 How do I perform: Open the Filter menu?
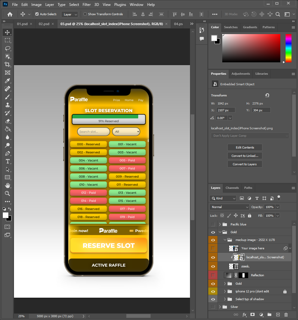click(86, 4)
